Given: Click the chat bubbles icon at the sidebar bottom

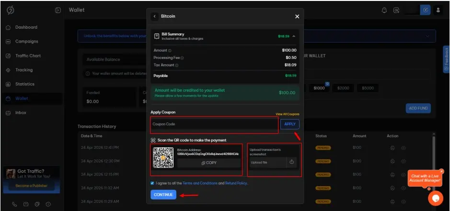Looking at the screenshot, I should pos(37,204).
